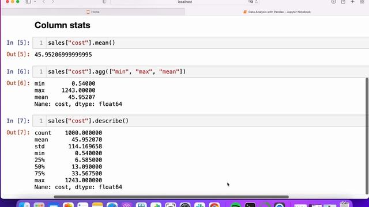Open the Safari downloads icon

tap(333, 2)
